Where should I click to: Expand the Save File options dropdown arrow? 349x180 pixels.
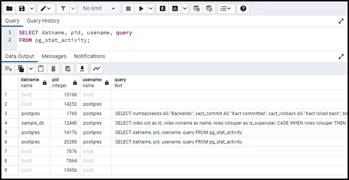pyautogui.click(x=31, y=9)
